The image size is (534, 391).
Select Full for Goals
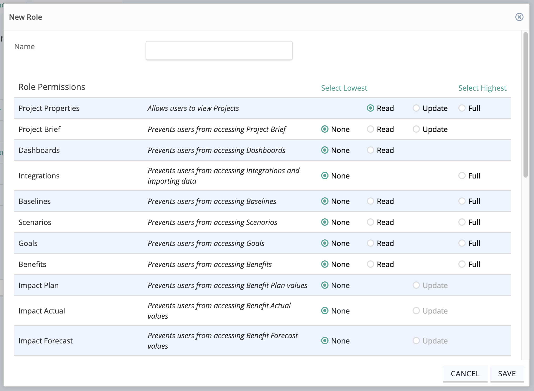462,243
